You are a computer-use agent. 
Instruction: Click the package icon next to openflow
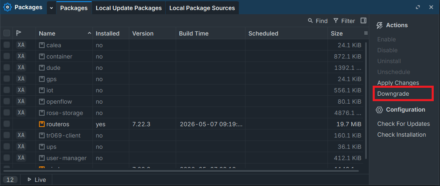42,102
